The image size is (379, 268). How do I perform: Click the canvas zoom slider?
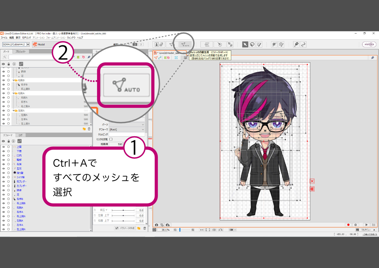coord(184,230)
